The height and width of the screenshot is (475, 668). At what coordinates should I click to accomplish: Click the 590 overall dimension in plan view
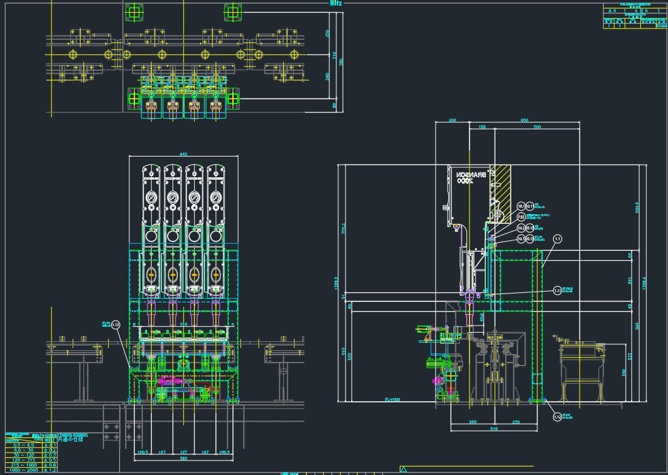tap(341, 62)
